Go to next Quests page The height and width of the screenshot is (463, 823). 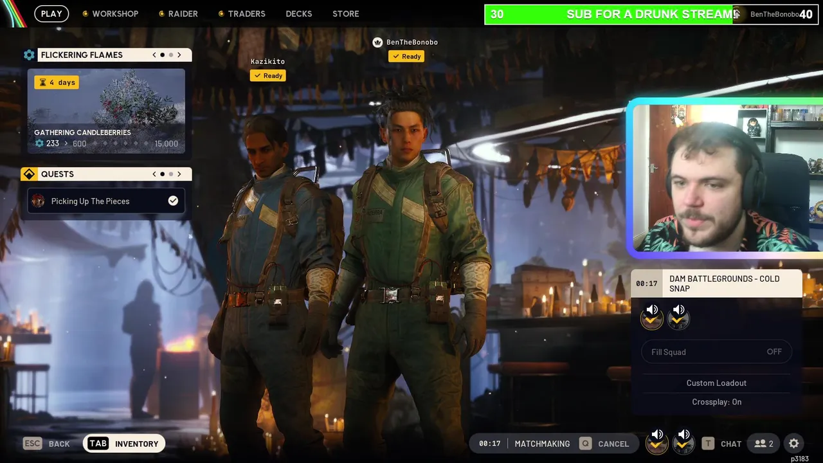pyautogui.click(x=179, y=174)
